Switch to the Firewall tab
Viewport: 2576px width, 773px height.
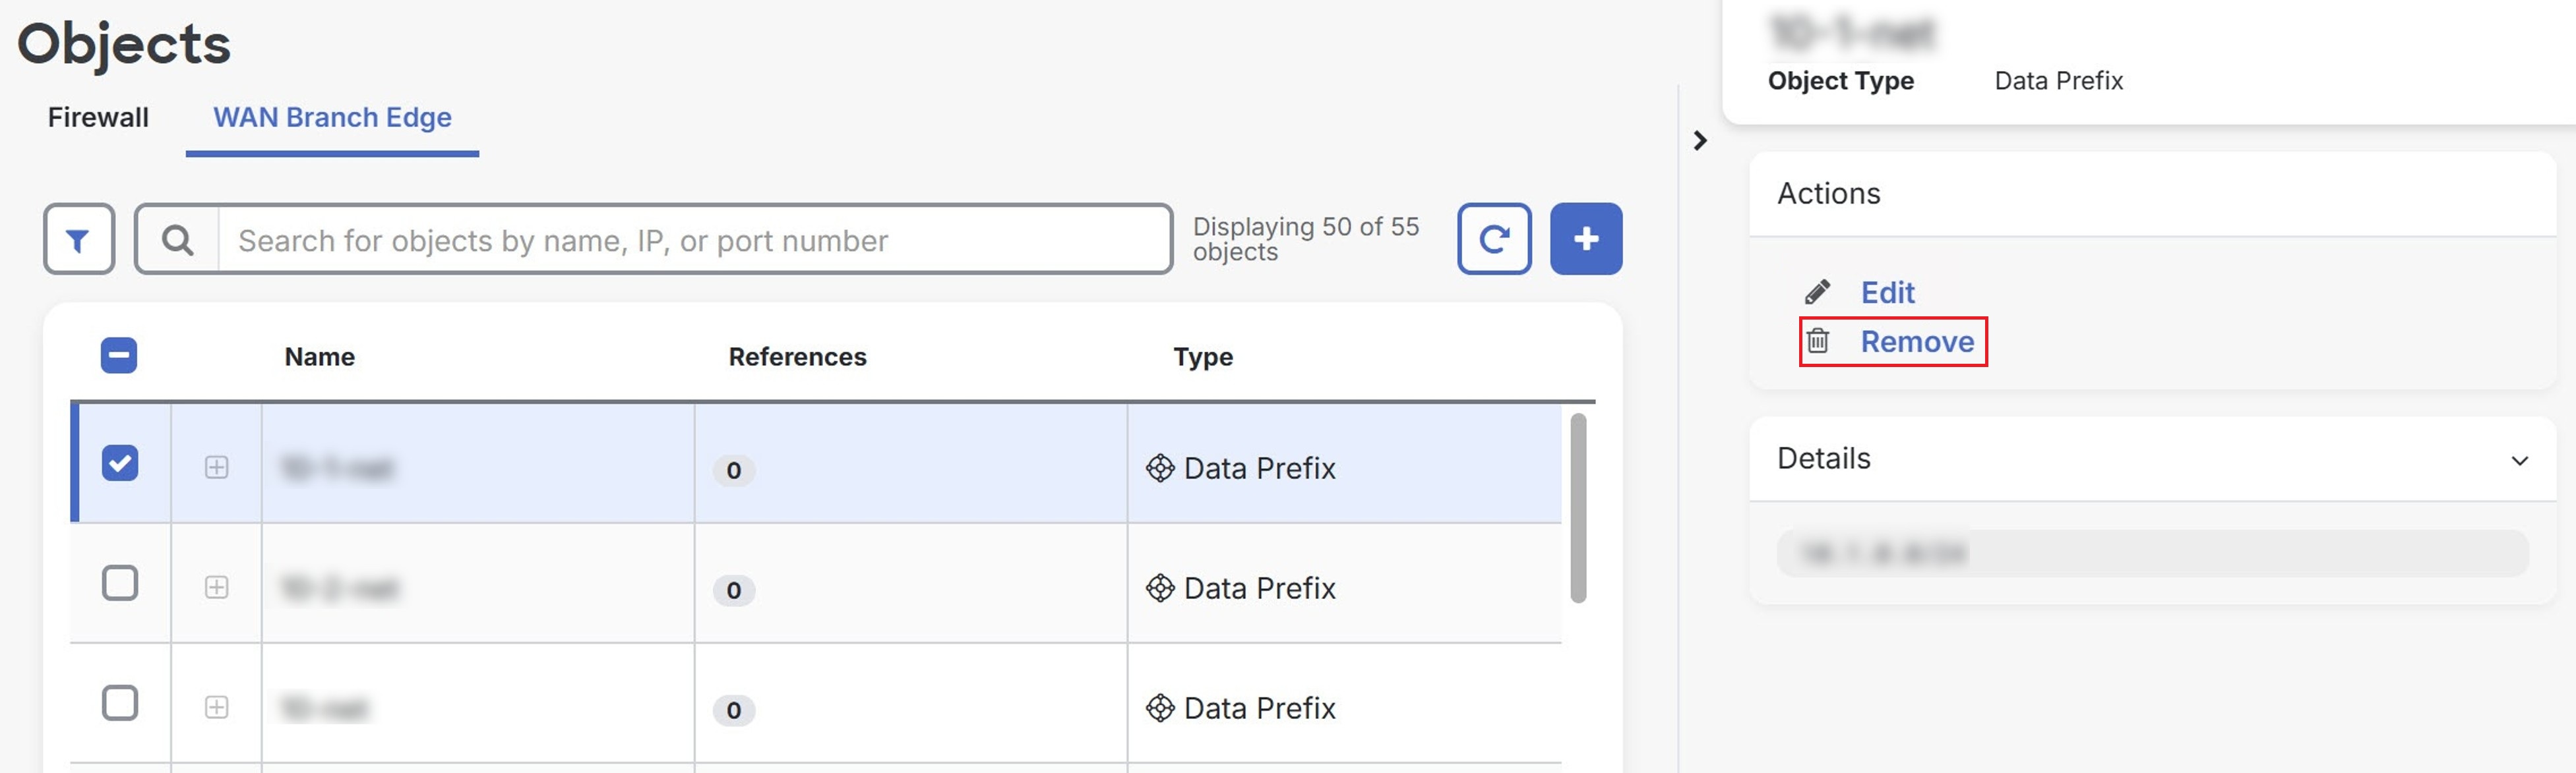[96, 117]
